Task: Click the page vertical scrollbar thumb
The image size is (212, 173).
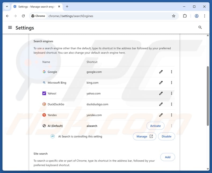Action: click(x=208, y=96)
